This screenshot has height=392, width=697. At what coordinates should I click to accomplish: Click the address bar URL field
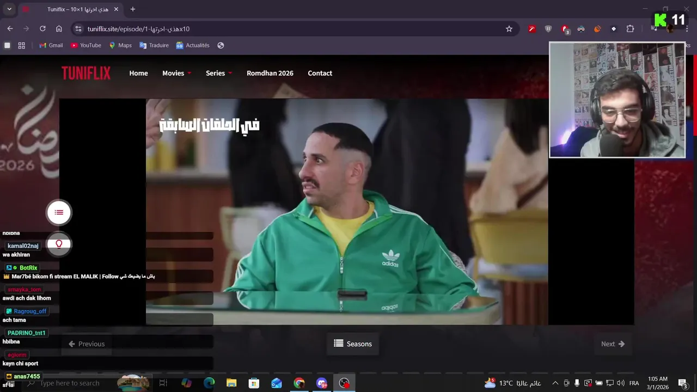click(x=294, y=29)
